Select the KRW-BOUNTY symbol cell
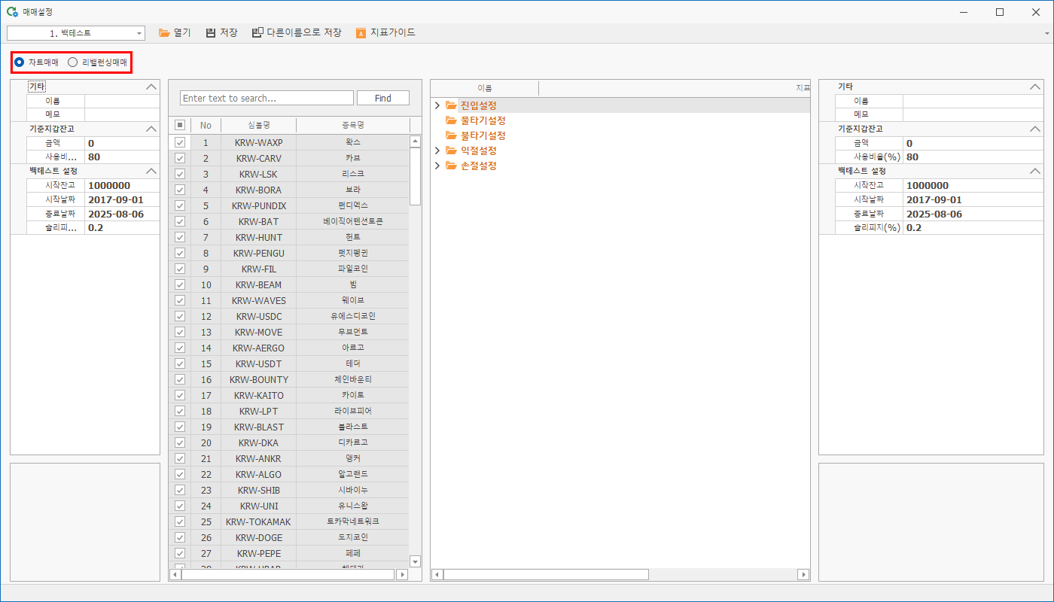Image resolution: width=1054 pixels, height=602 pixels. point(259,379)
